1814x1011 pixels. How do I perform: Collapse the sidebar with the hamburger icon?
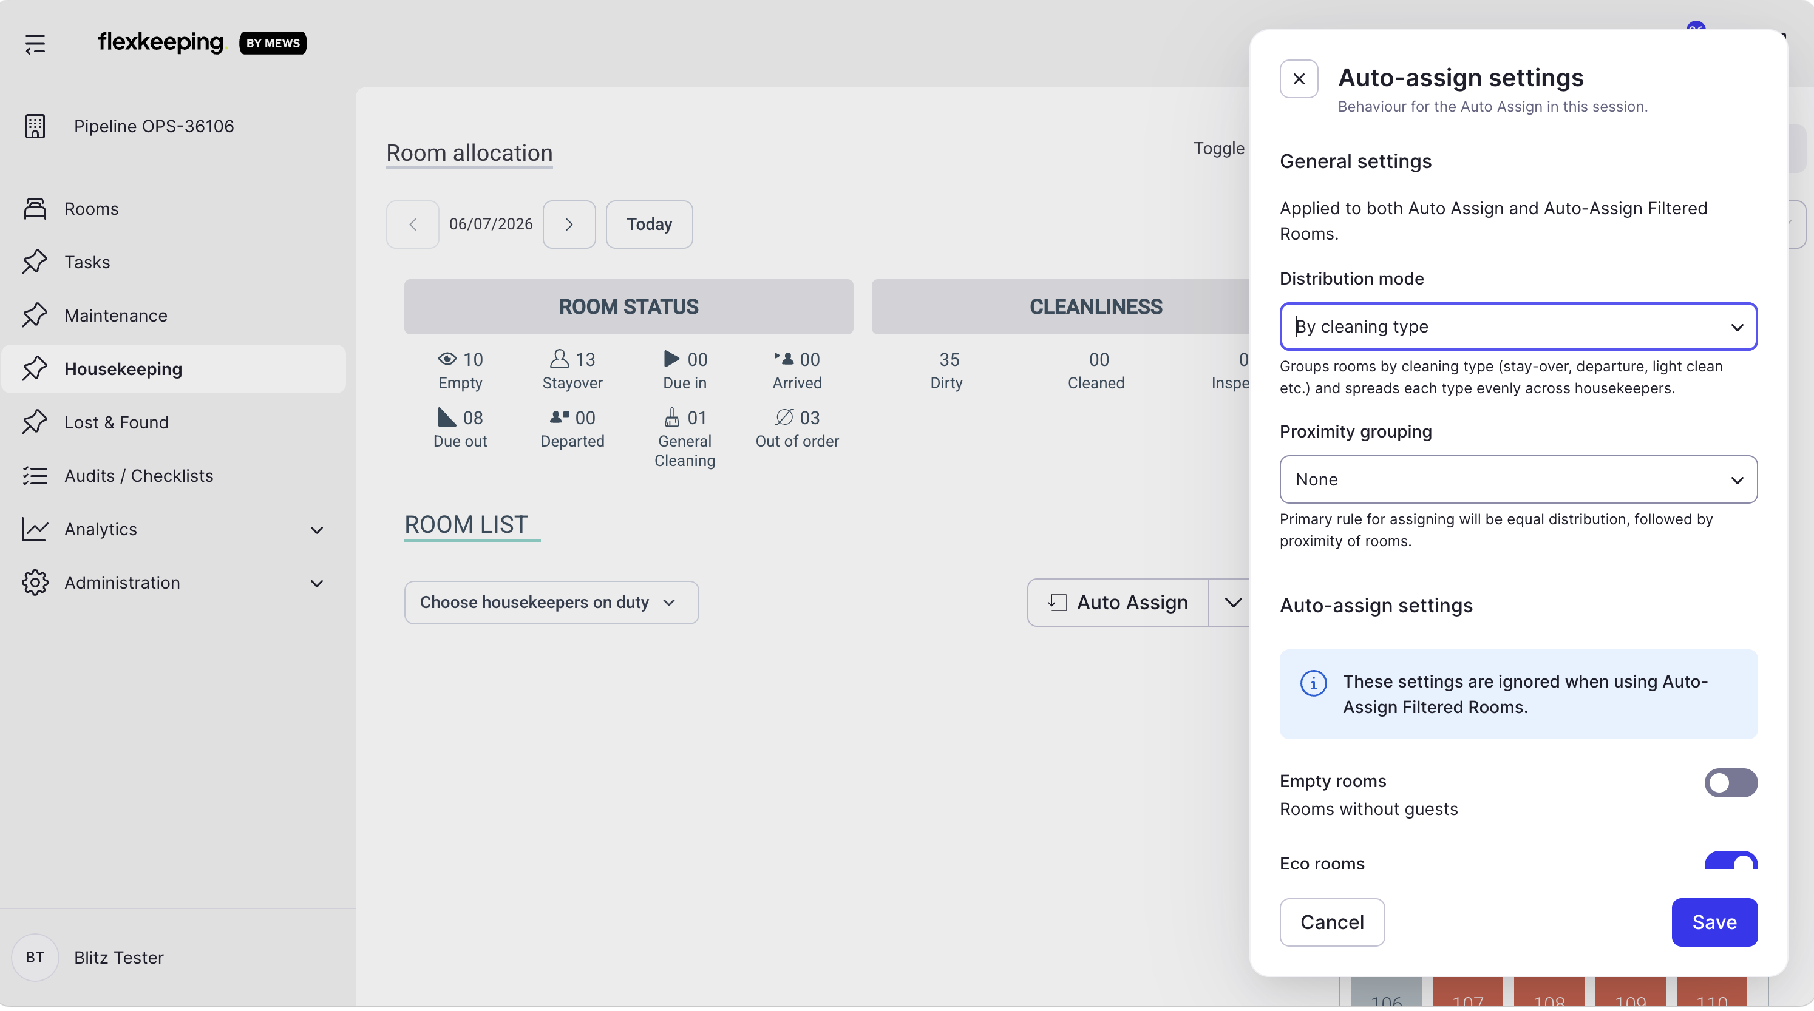click(x=35, y=44)
